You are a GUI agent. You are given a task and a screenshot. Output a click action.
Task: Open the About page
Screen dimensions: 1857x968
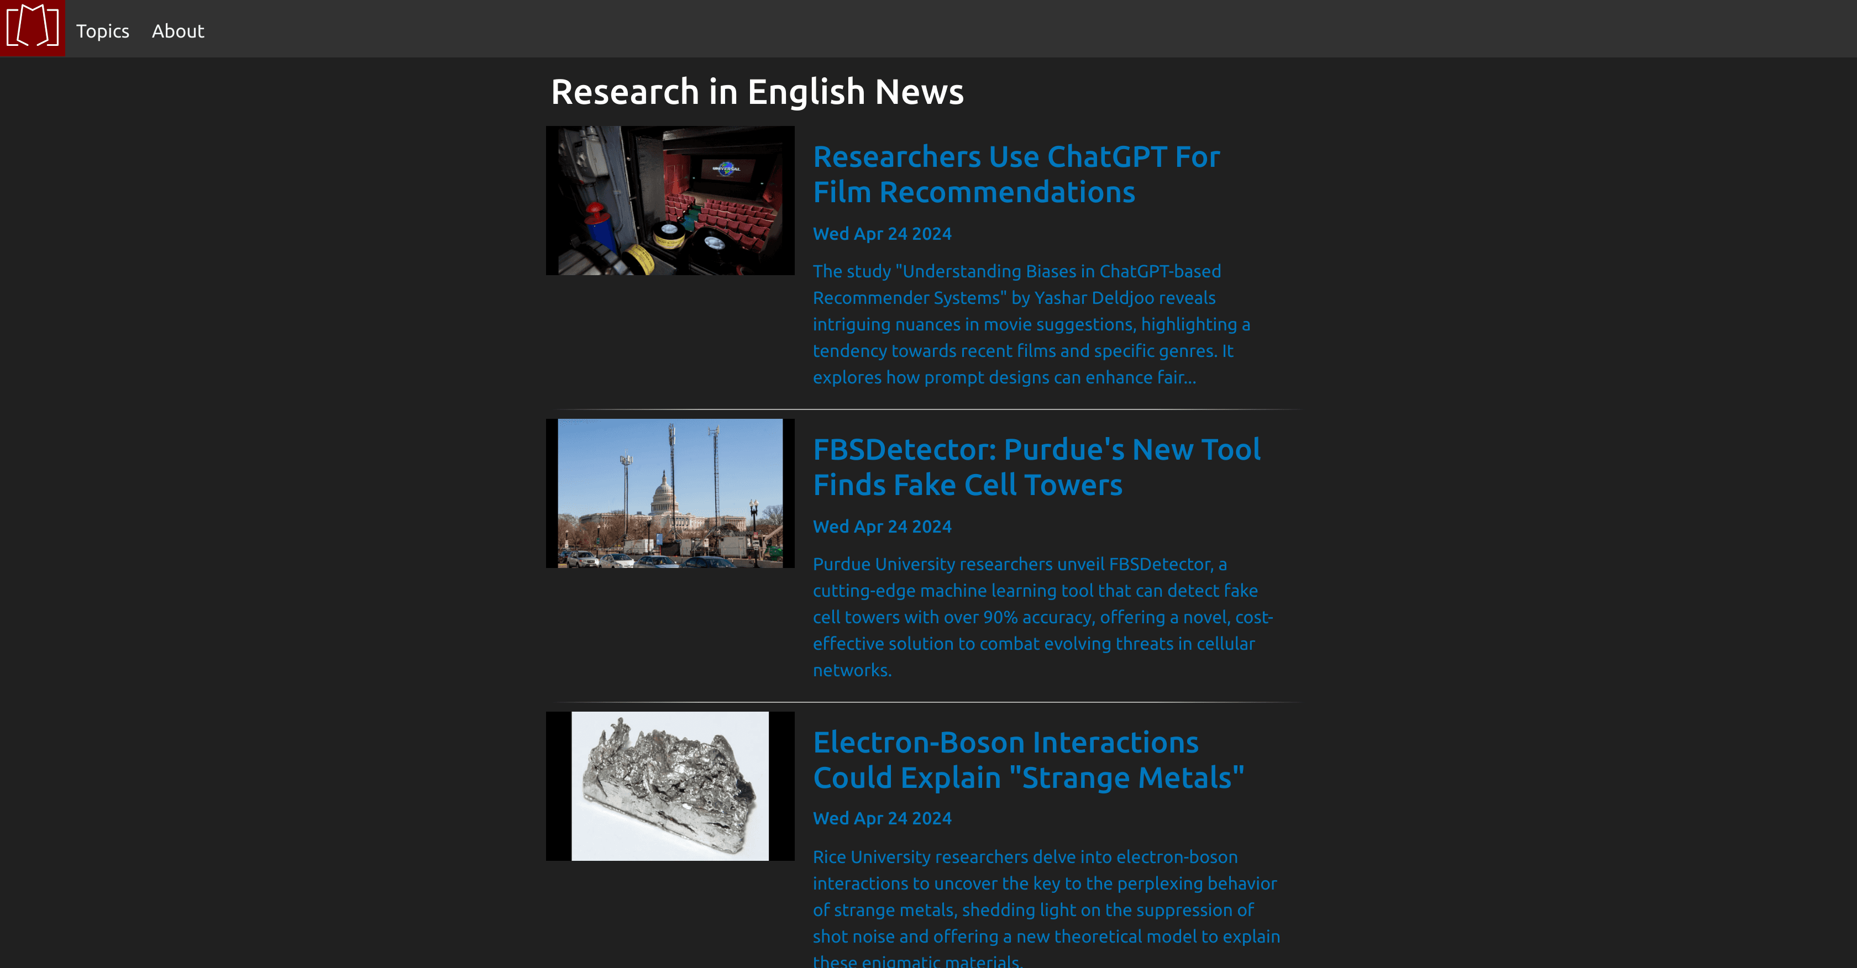[178, 31]
